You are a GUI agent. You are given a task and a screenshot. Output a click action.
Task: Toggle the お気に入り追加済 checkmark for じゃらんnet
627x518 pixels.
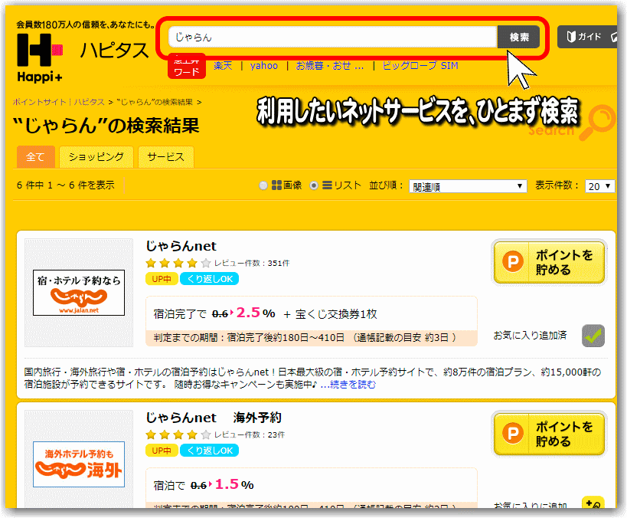[x=593, y=336]
